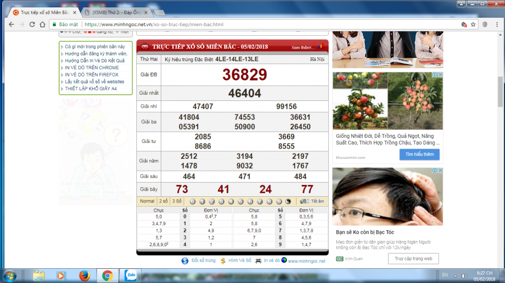The width and height of the screenshot is (505, 283).
Task: Click the address bar URL field
Action: point(256,24)
